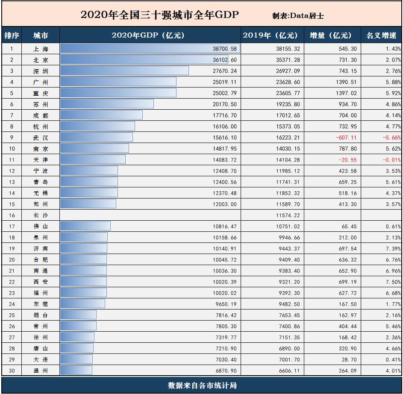Click the value 27670.24
The width and height of the screenshot is (403, 394).
225,71
